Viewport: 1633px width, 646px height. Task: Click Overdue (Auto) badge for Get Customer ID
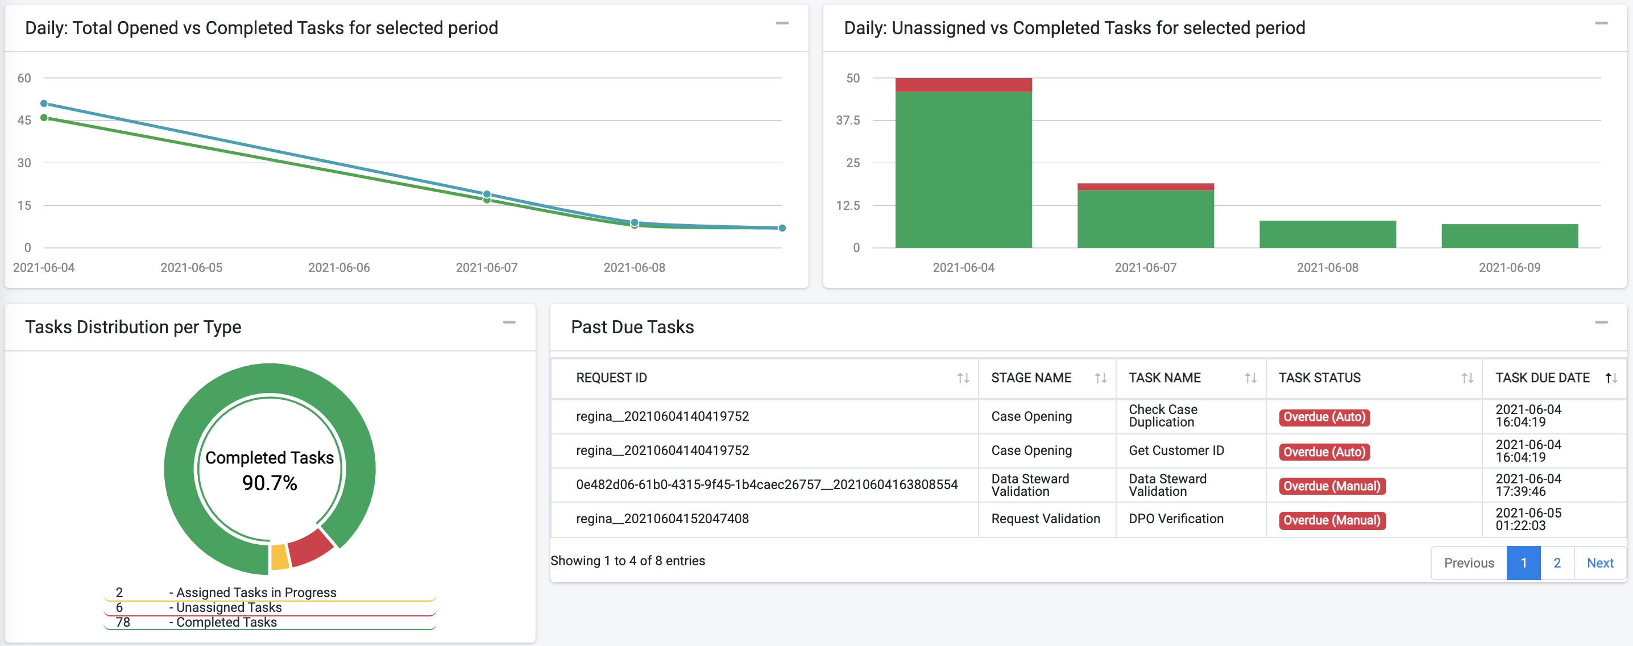[1324, 452]
